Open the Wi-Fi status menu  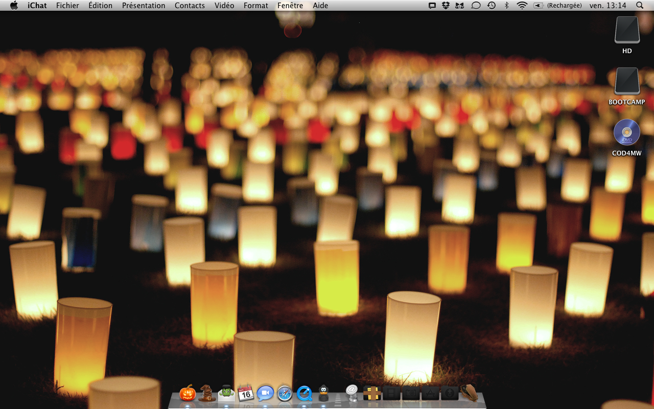(522, 6)
